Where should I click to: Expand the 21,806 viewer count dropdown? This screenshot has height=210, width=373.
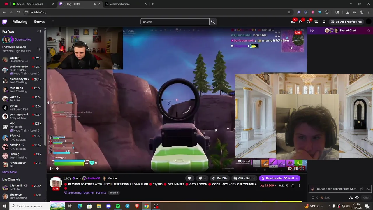pyautogui.click(x=268, y=185)
